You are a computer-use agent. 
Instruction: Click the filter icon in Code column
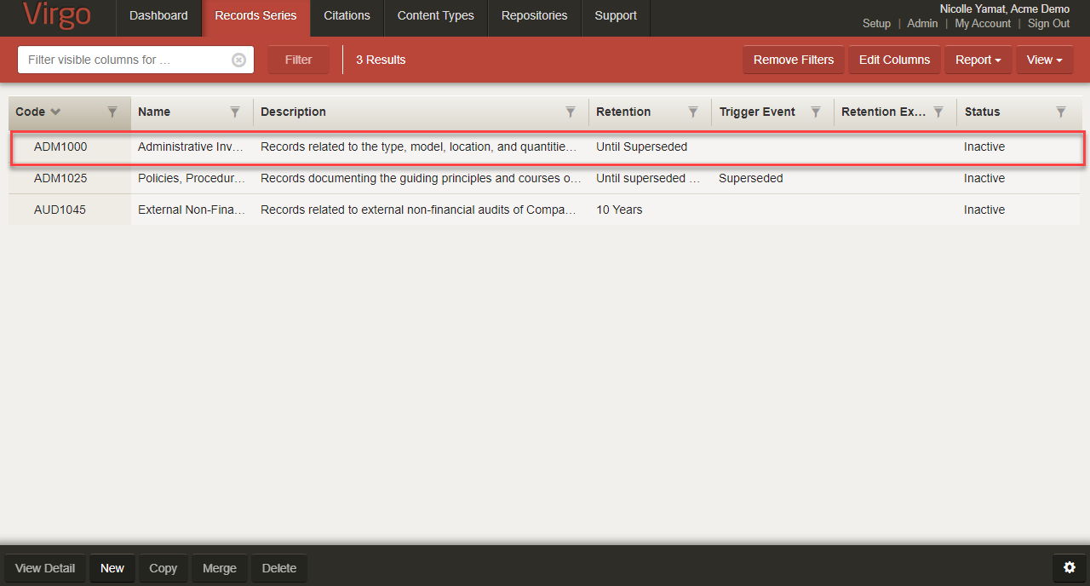(x=112, y=112)
